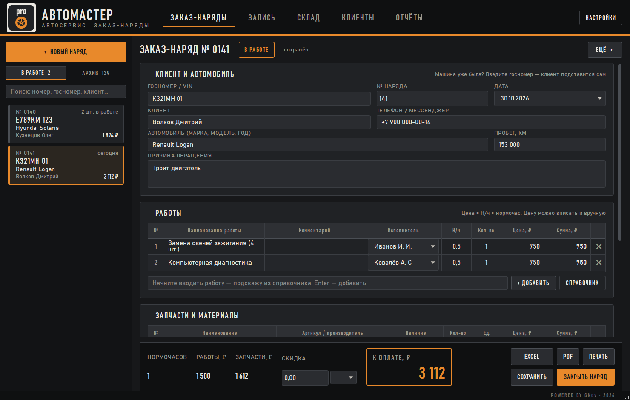Image resolution: width=630 pixels, height=400 pixels.
Task: Focus the new work name input
Action: pos(328,283)
